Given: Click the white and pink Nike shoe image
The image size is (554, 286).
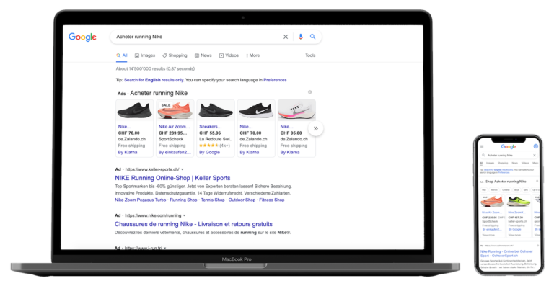Looking at the screenshot, I should (296, 110).
